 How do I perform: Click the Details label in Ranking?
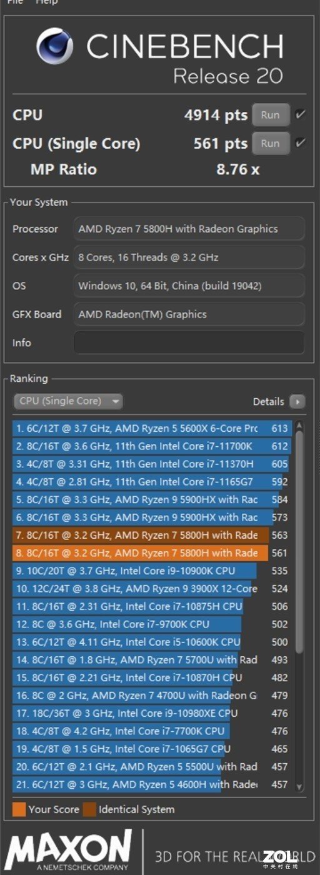(269, 402)
